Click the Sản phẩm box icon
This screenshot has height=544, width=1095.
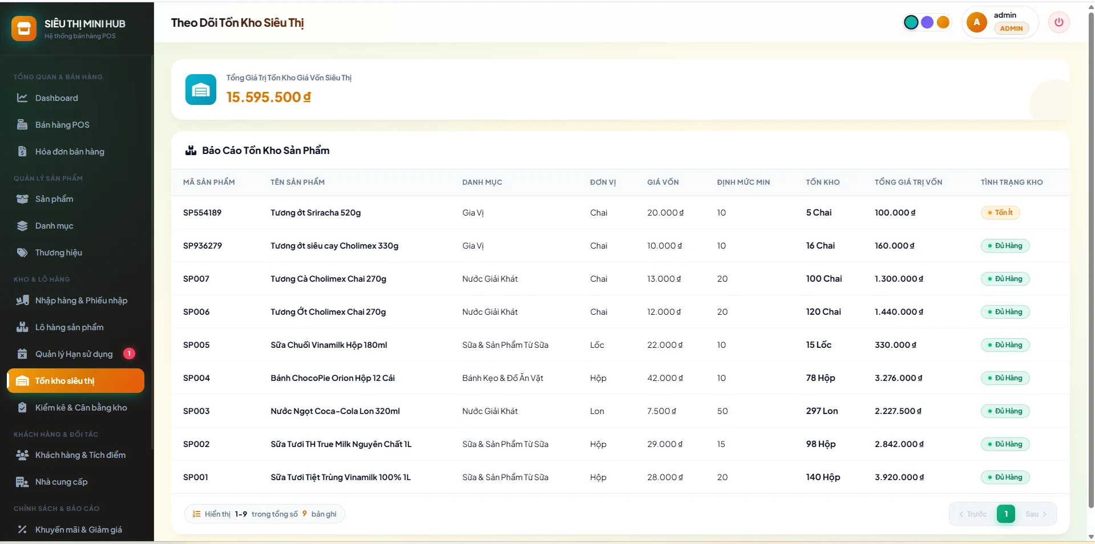22,199
